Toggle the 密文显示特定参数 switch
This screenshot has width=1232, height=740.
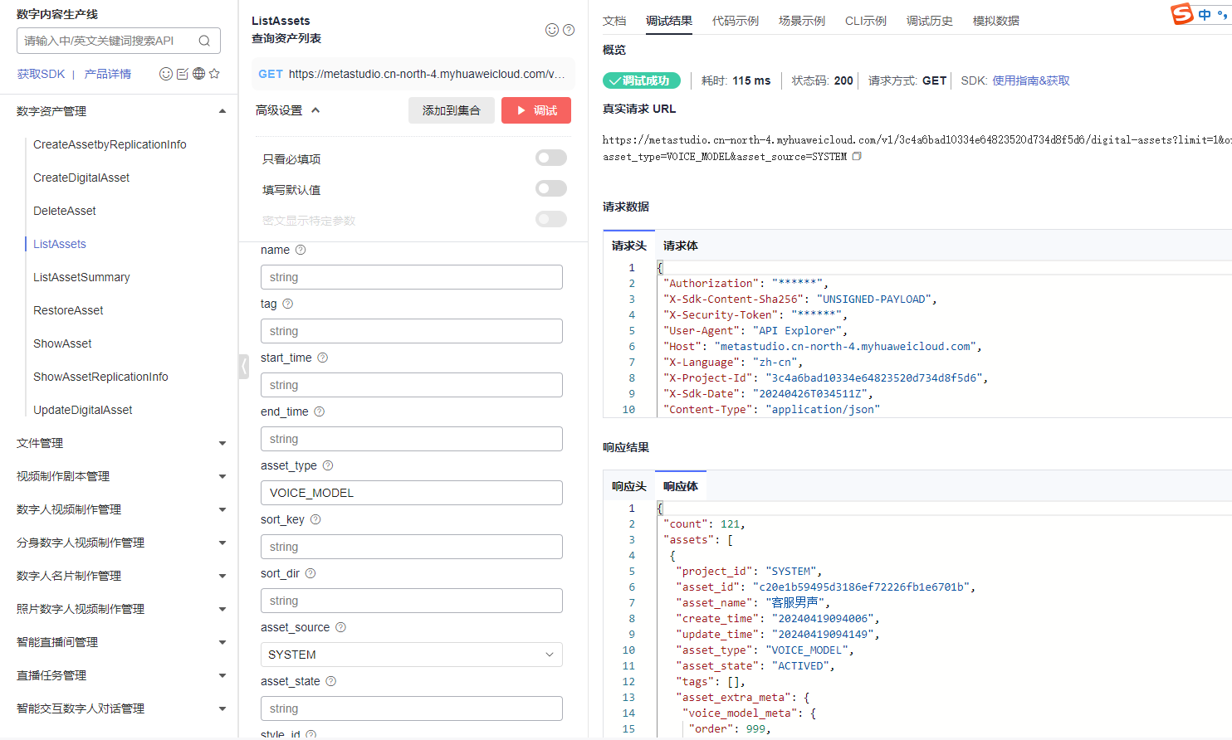(550, 219)
